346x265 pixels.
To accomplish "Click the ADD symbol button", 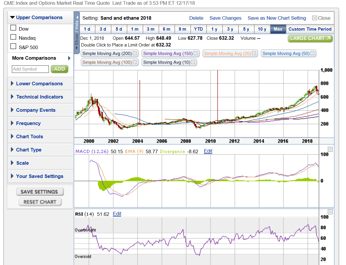I will point(60,69).
